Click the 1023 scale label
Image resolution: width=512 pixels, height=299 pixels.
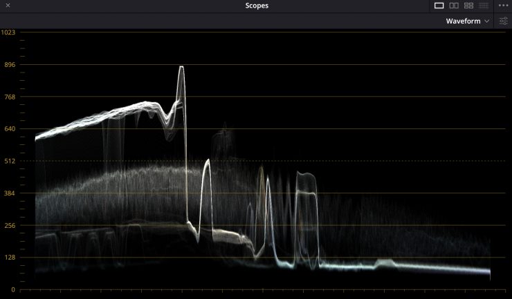click(8, 32)
